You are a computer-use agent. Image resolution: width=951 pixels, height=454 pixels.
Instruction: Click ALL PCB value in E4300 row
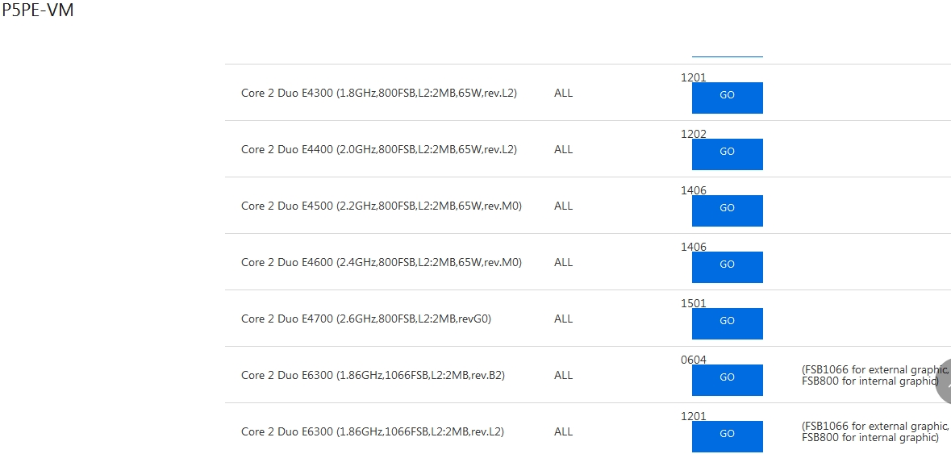(564, 94)
